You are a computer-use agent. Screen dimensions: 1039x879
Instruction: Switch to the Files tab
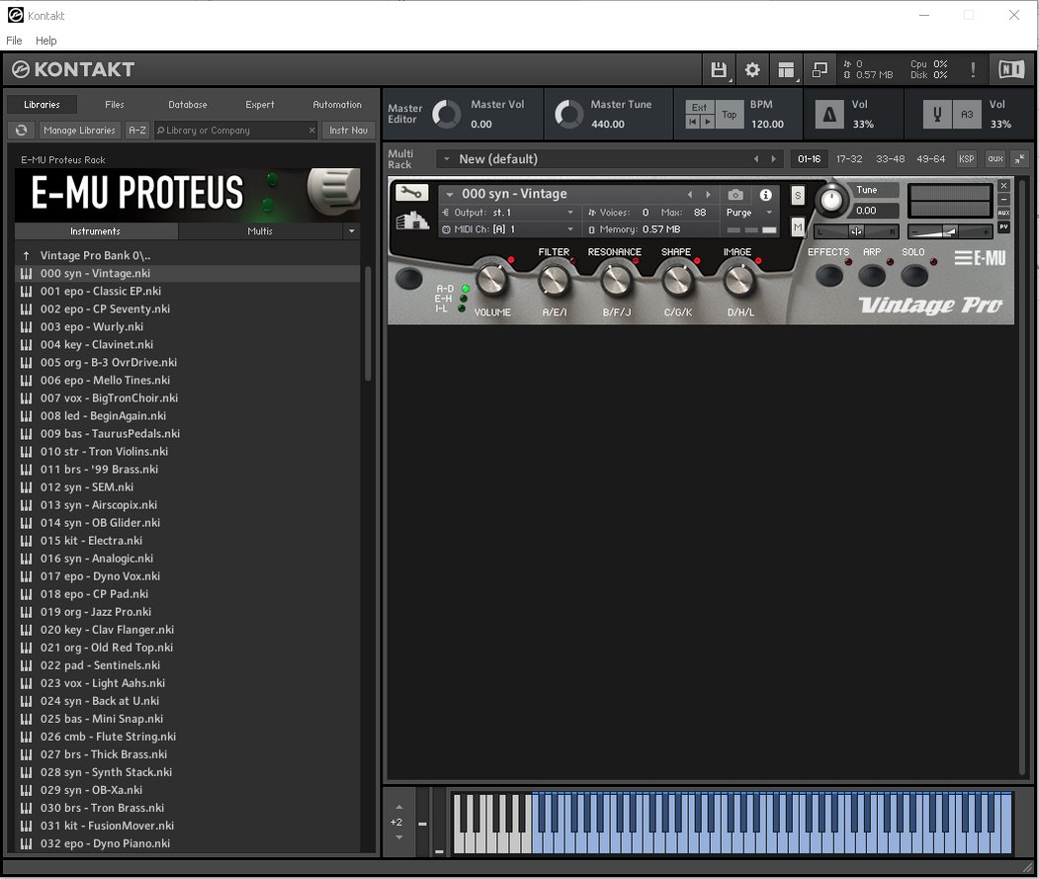[x=115, y=105]
